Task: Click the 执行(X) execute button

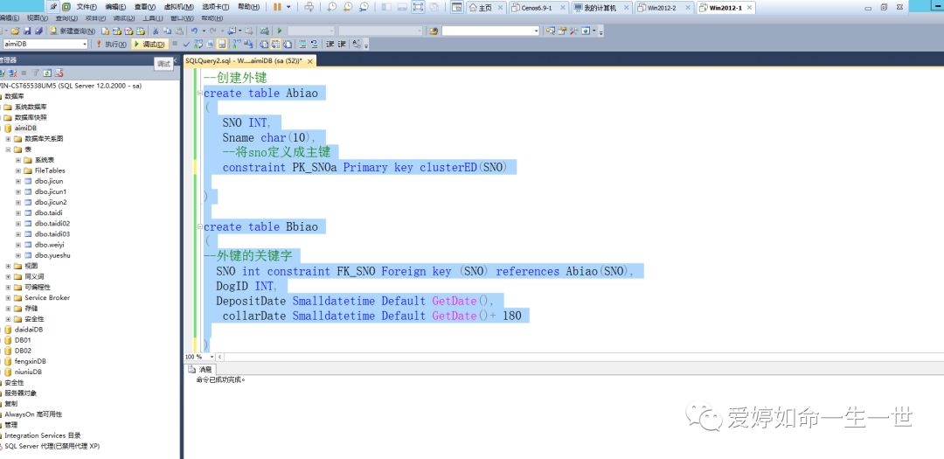Action: pyautogui.click(x=111, y=44)
